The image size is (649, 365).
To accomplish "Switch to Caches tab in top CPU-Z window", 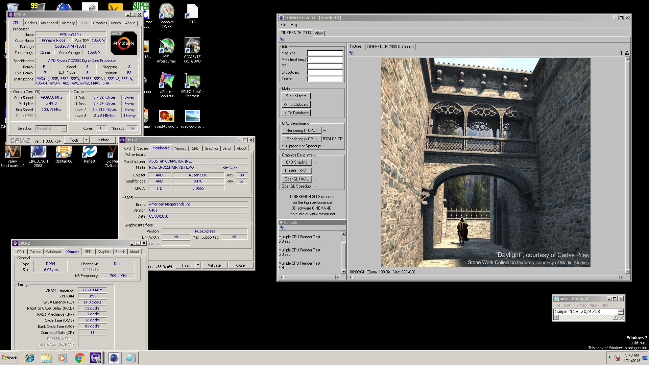I will coord(31,23).
